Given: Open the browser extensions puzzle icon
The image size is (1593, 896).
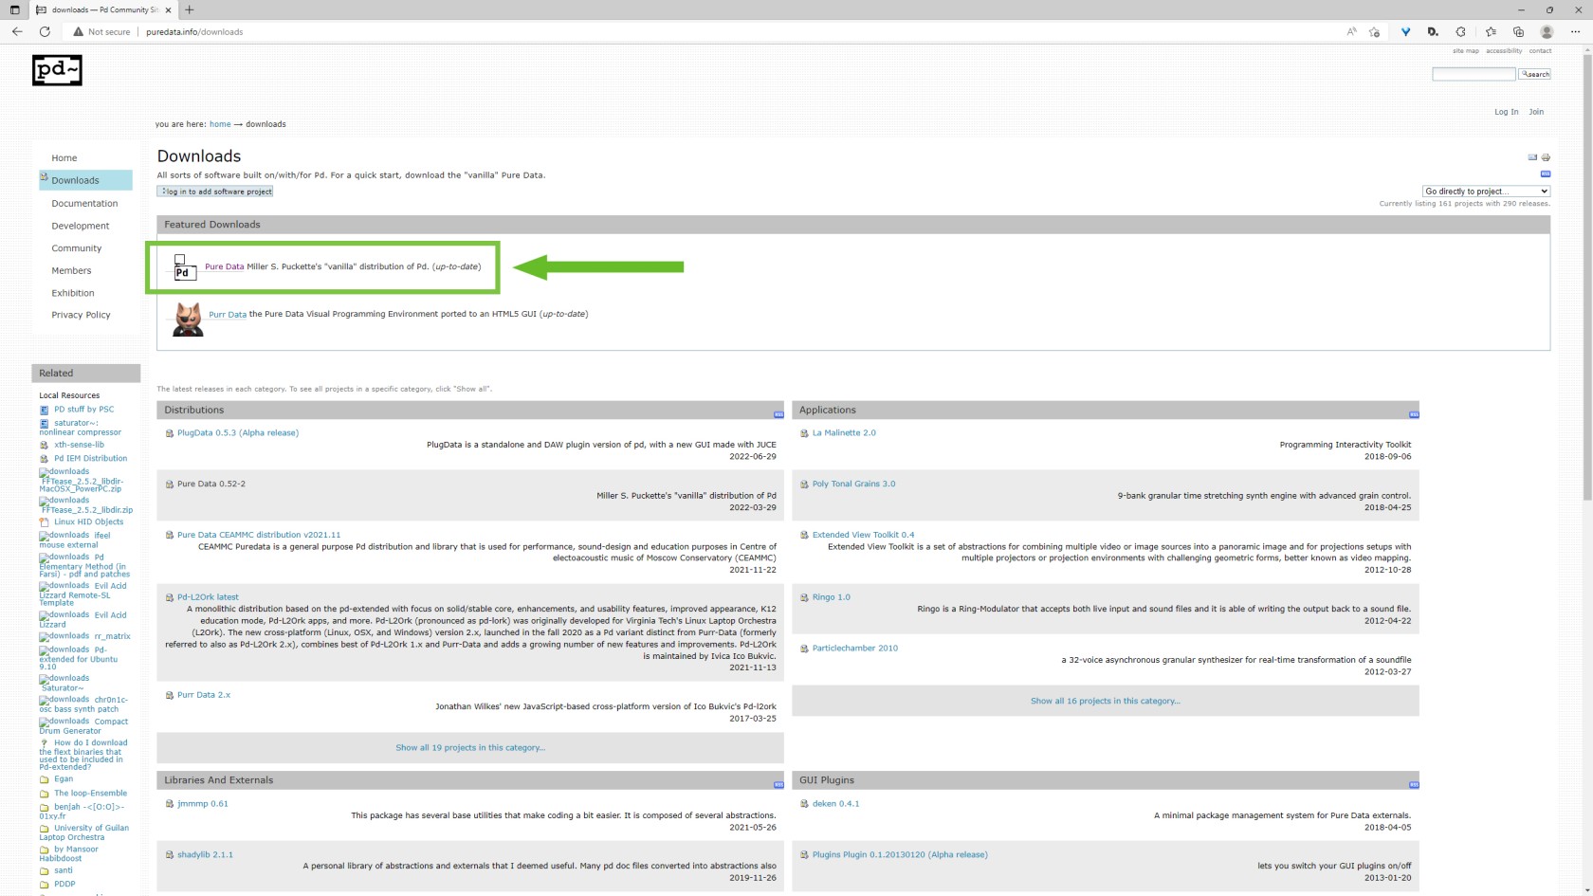Looking at the screenshot, I should pos(1460,31).
